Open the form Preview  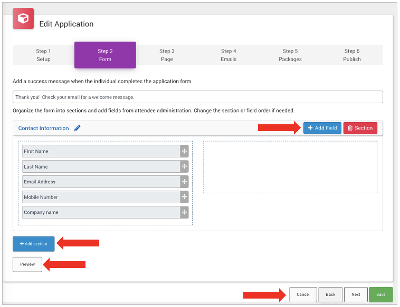point(27,264)
